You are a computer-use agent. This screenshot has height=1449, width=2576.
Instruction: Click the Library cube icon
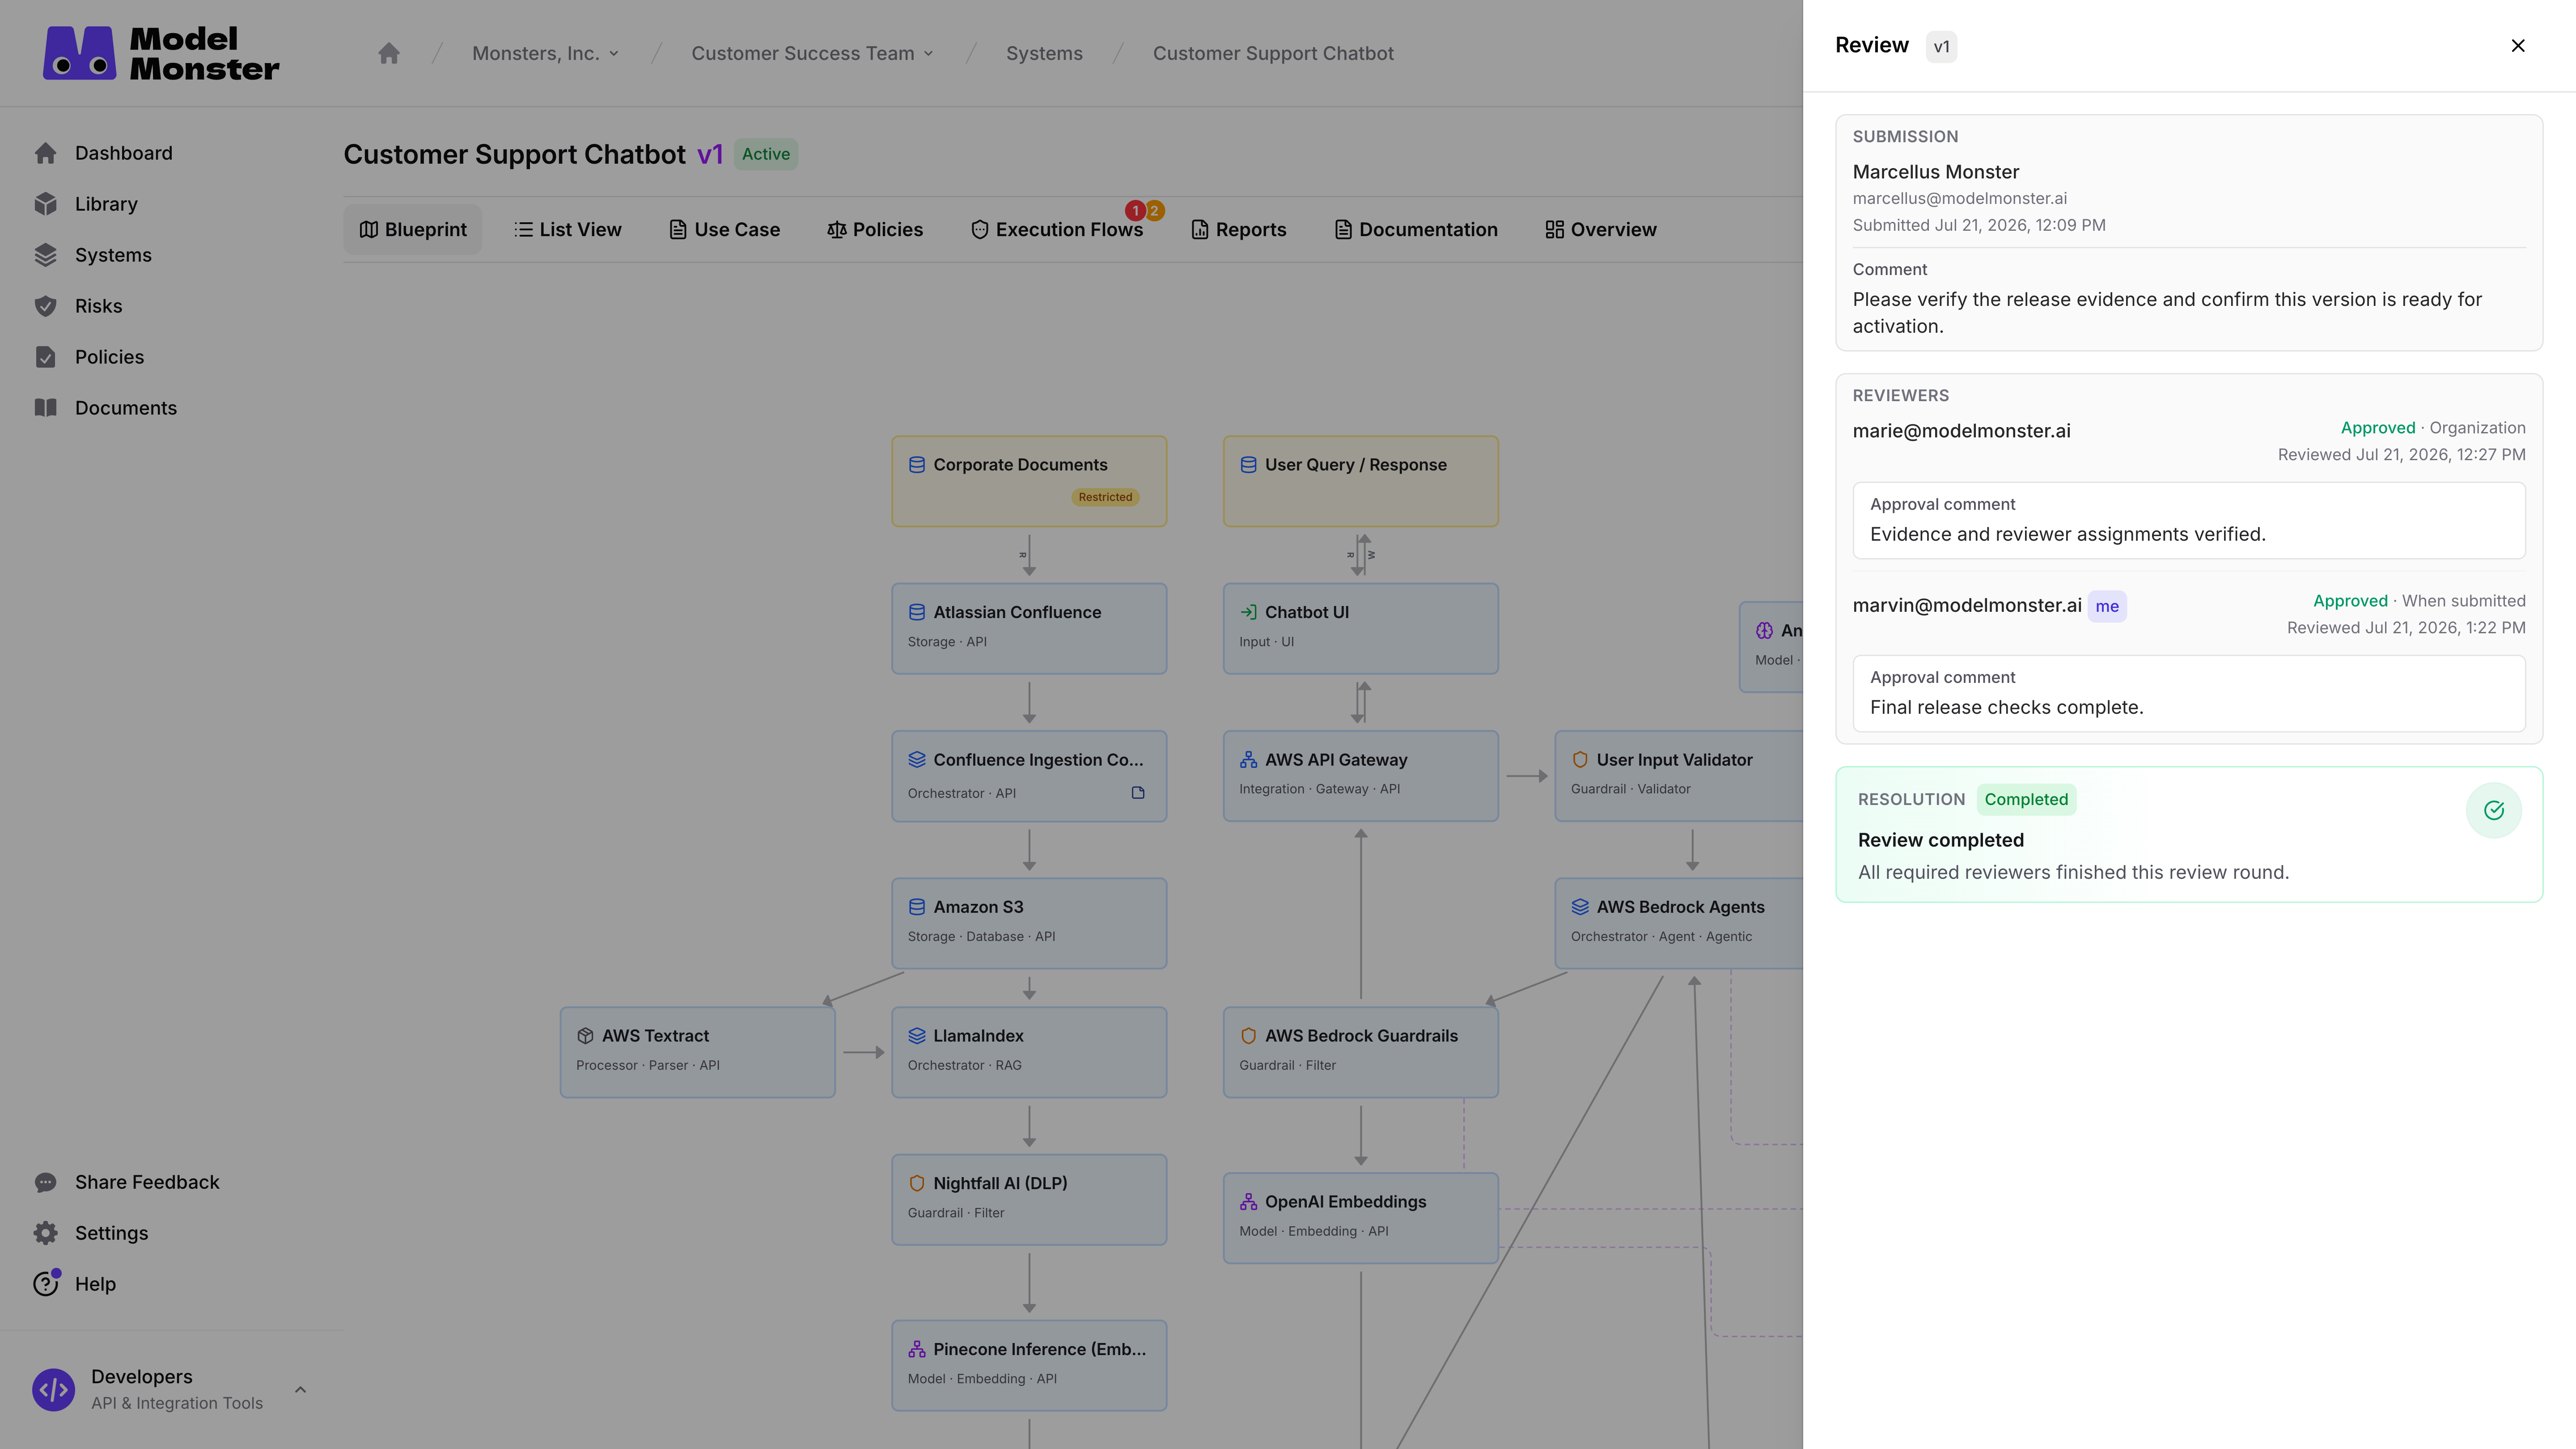pyautogui.click(x=46, y=204)
